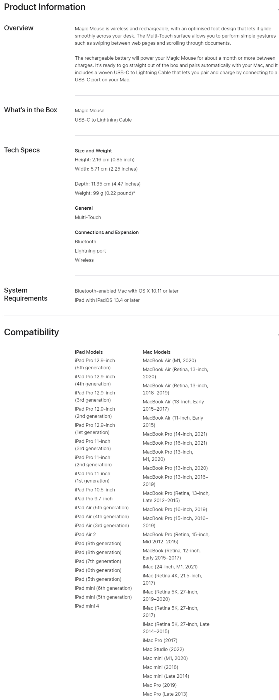The width and height of the screenshot is (279, 700).
Task: Click the MacBook Air (M1, 2020) entry
Action: click(x=169, y=360)
